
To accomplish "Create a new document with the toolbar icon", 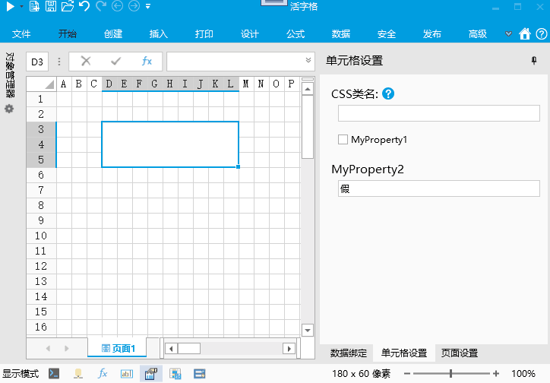I will [x=34, y=6].
